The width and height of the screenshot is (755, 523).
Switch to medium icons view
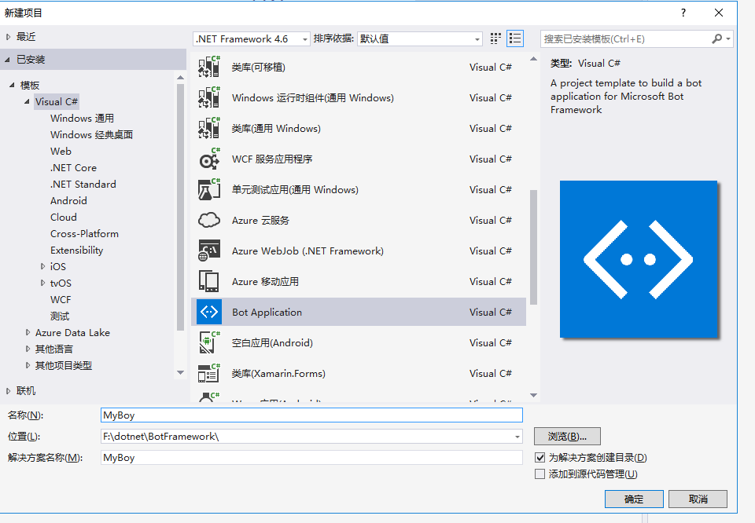pos(495,38)
